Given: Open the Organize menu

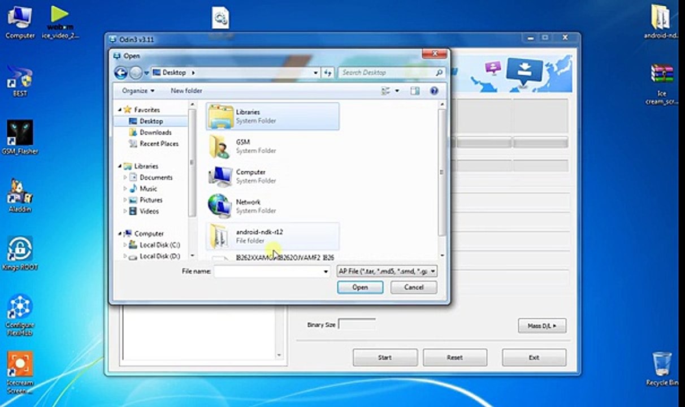Looking at the screenshot, I should [x=138, y=90].
